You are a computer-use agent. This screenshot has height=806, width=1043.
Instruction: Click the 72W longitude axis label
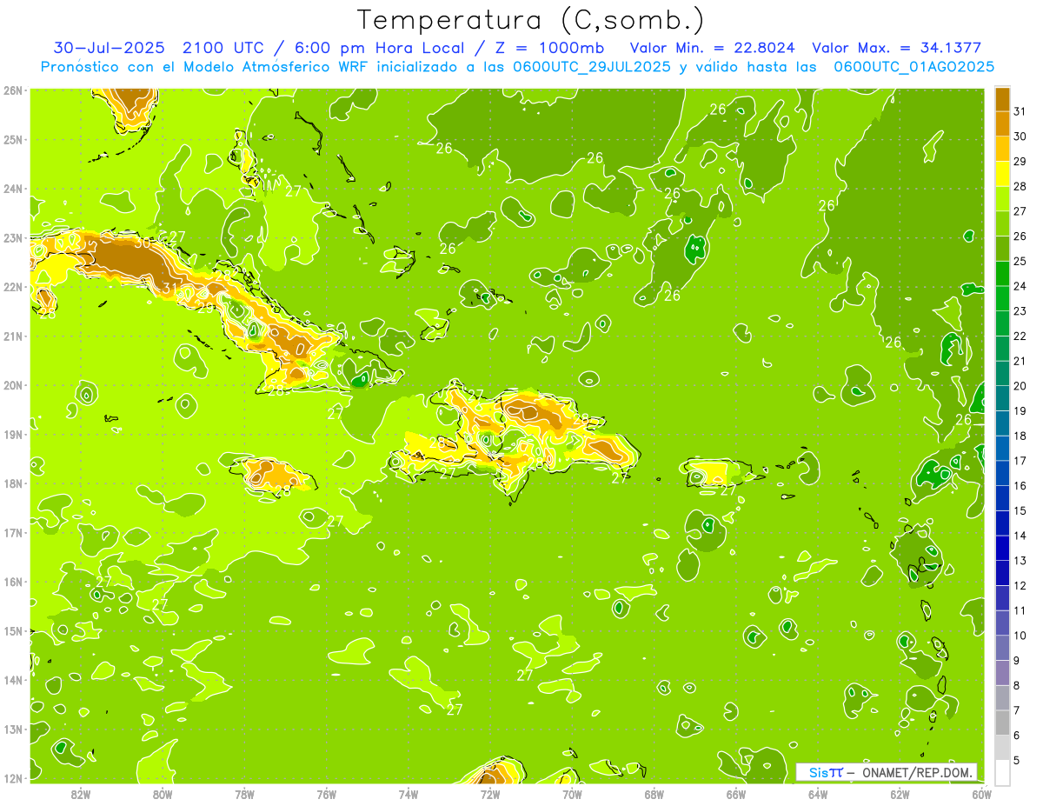490,794
